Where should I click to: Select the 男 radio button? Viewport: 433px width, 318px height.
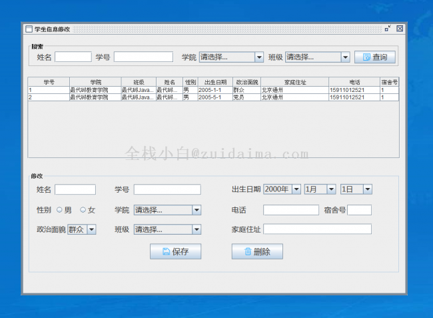tap(59, 210)
